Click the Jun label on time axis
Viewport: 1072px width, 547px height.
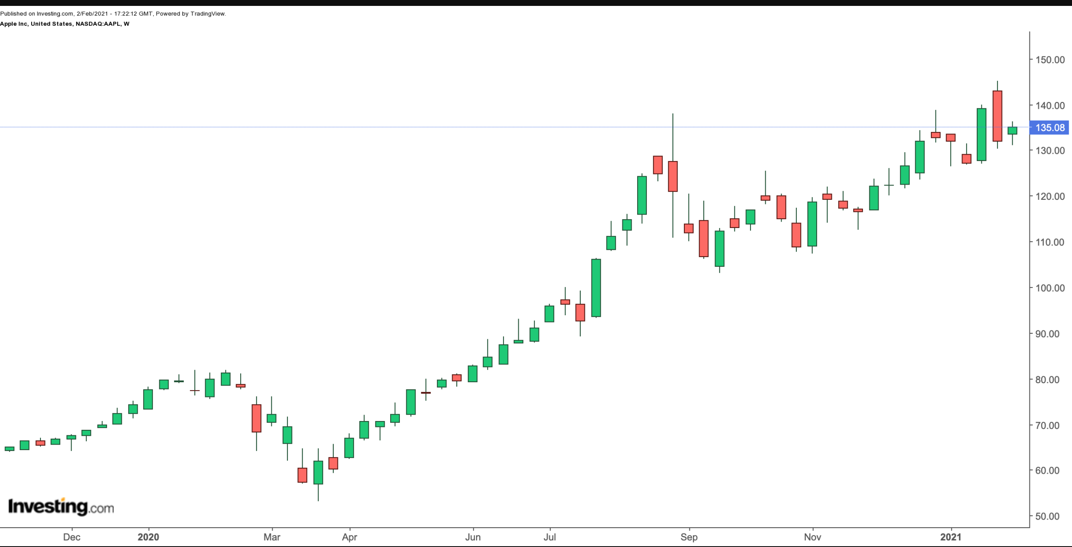473,537
